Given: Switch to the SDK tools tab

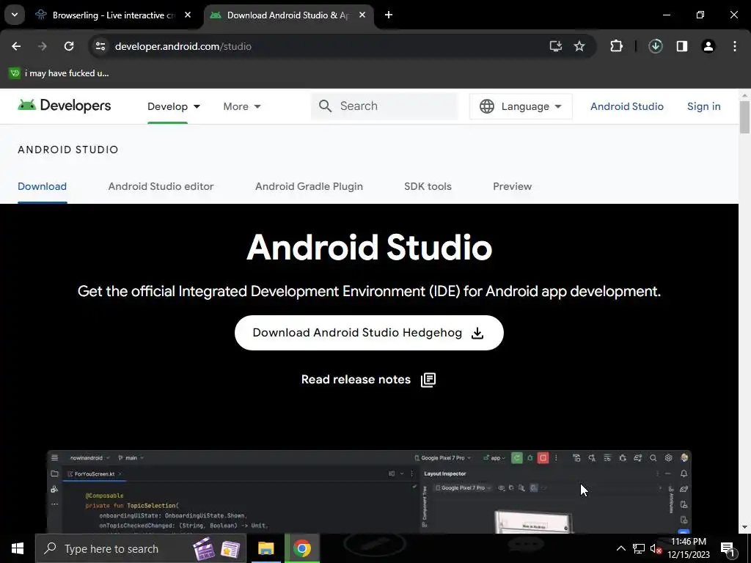Looking at the screenshot, I should [x=428, y=186].
